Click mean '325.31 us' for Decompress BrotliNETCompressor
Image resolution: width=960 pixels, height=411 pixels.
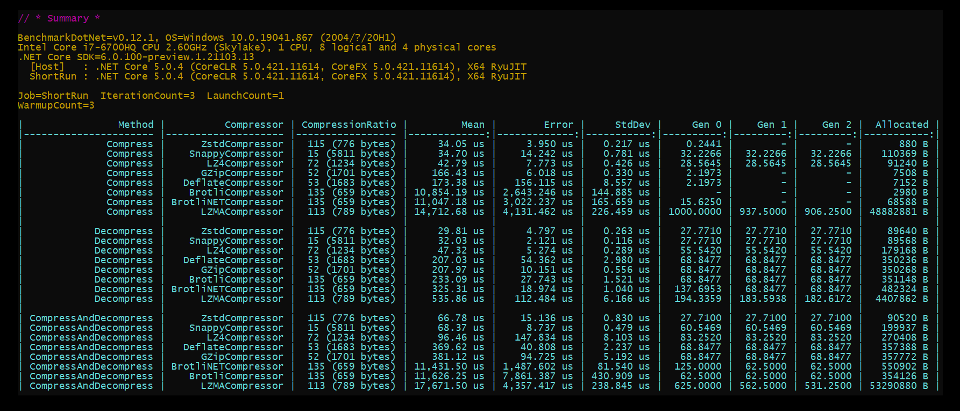point(458,289)
